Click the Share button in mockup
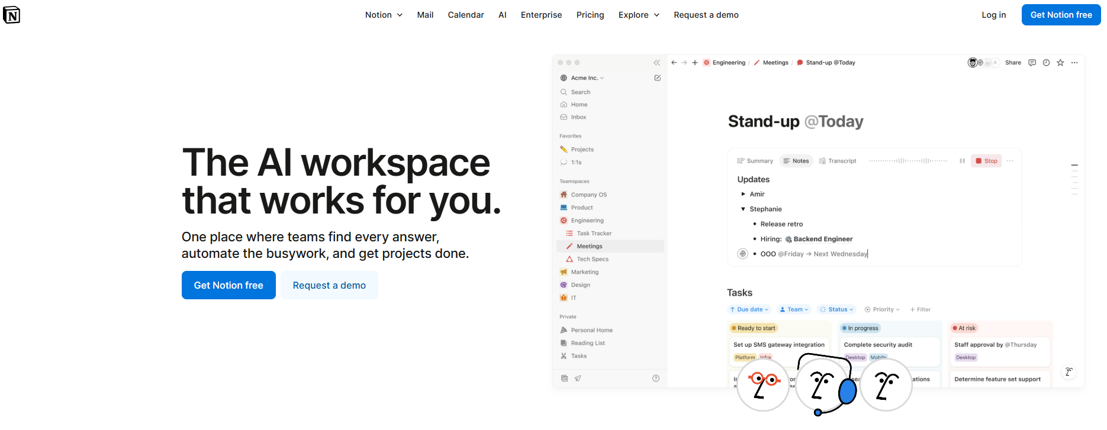Viewport: 1107px width, 430px height. 1013,63
